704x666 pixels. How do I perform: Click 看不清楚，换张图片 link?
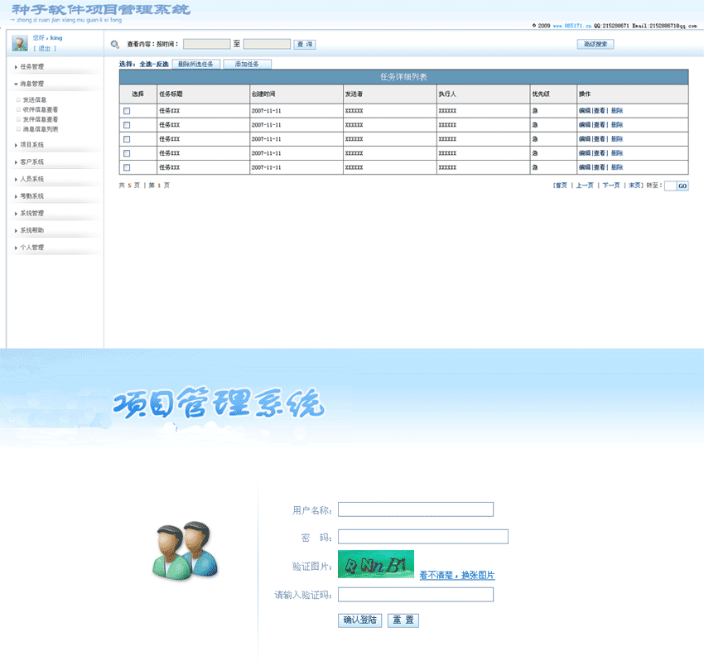pos(457,575)
